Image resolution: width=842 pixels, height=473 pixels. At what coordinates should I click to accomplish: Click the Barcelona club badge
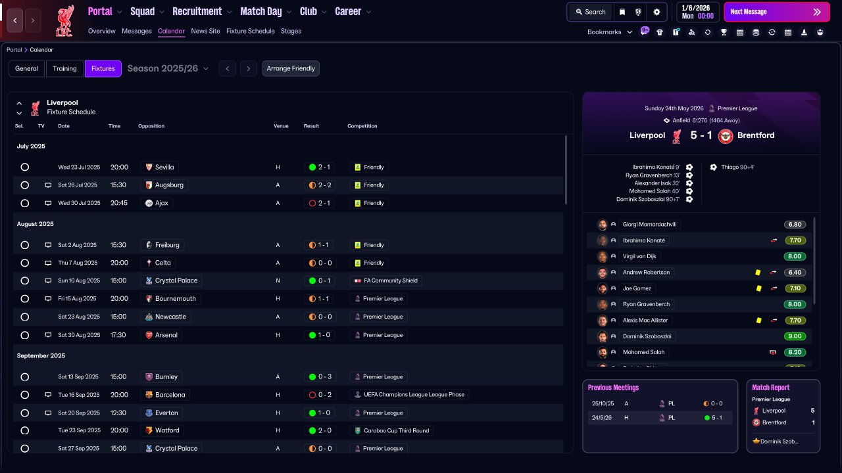point(149,395)
